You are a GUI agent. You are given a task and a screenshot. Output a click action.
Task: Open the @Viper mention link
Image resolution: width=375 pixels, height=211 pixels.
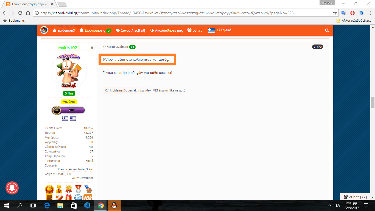point(108,60)
